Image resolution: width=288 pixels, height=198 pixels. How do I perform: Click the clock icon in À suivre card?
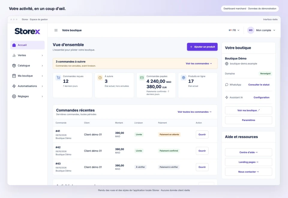(100, 78)
